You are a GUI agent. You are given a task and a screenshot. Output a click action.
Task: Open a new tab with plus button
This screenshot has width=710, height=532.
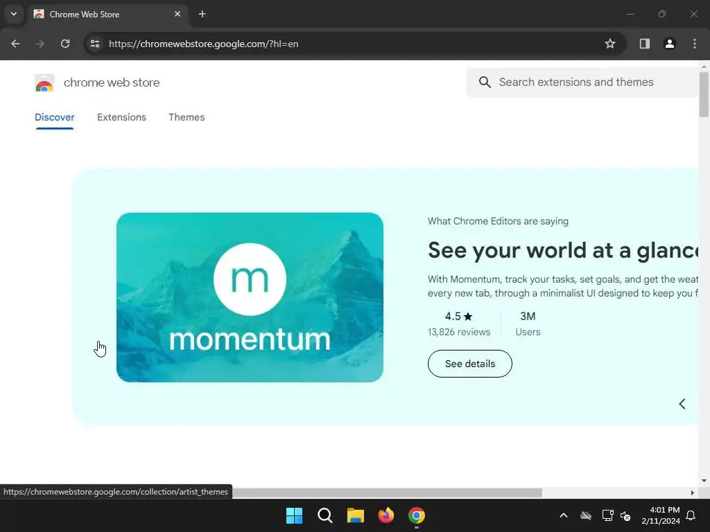click(202, 14)
